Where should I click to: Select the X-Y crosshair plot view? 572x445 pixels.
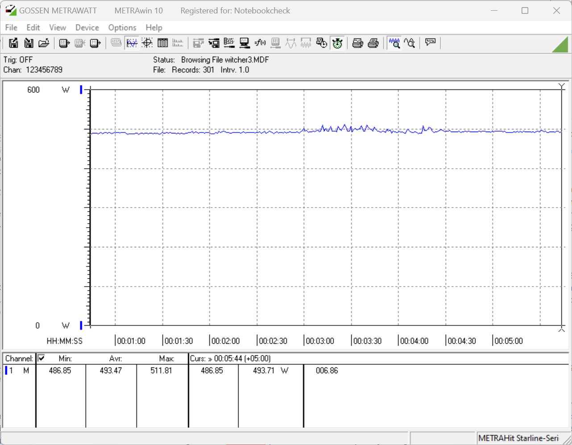point(147,43)
